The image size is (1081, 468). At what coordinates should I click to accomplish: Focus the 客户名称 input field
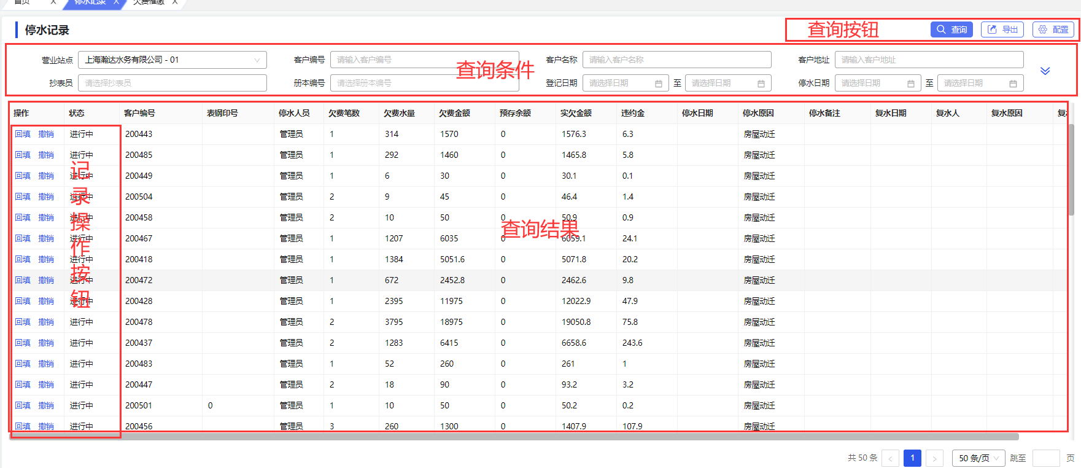677,60
